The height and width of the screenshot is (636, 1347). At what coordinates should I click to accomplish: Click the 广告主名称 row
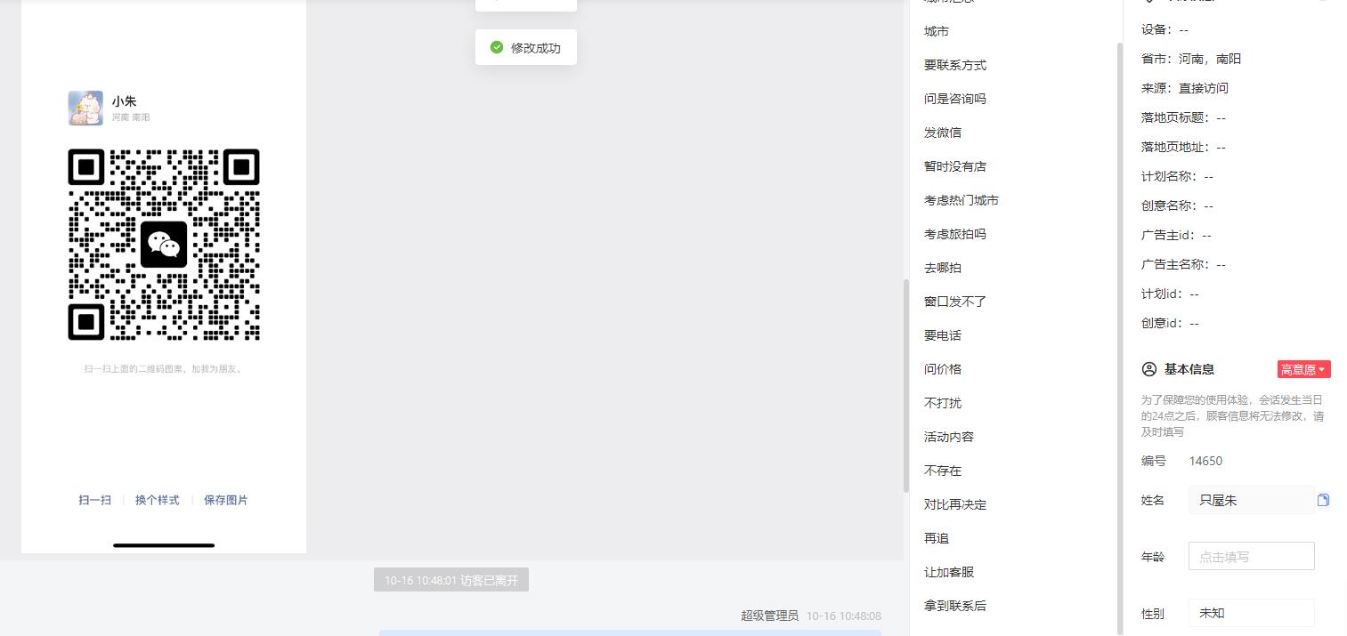[x=1183, y=264]
